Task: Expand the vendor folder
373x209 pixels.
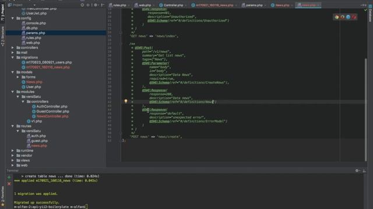Action: coord(13,156)
